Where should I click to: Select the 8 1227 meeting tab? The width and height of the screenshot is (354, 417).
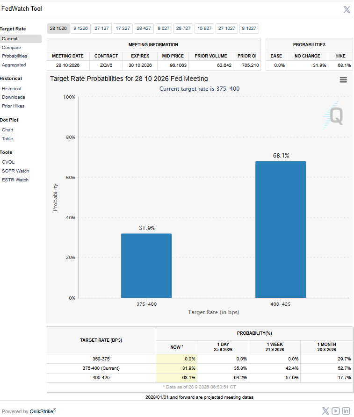(x=249, y=29)
